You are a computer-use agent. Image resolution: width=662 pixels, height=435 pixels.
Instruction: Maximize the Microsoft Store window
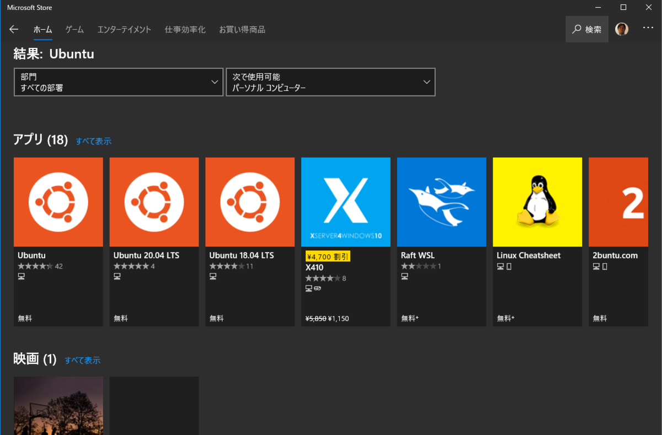tap(623, 7)
